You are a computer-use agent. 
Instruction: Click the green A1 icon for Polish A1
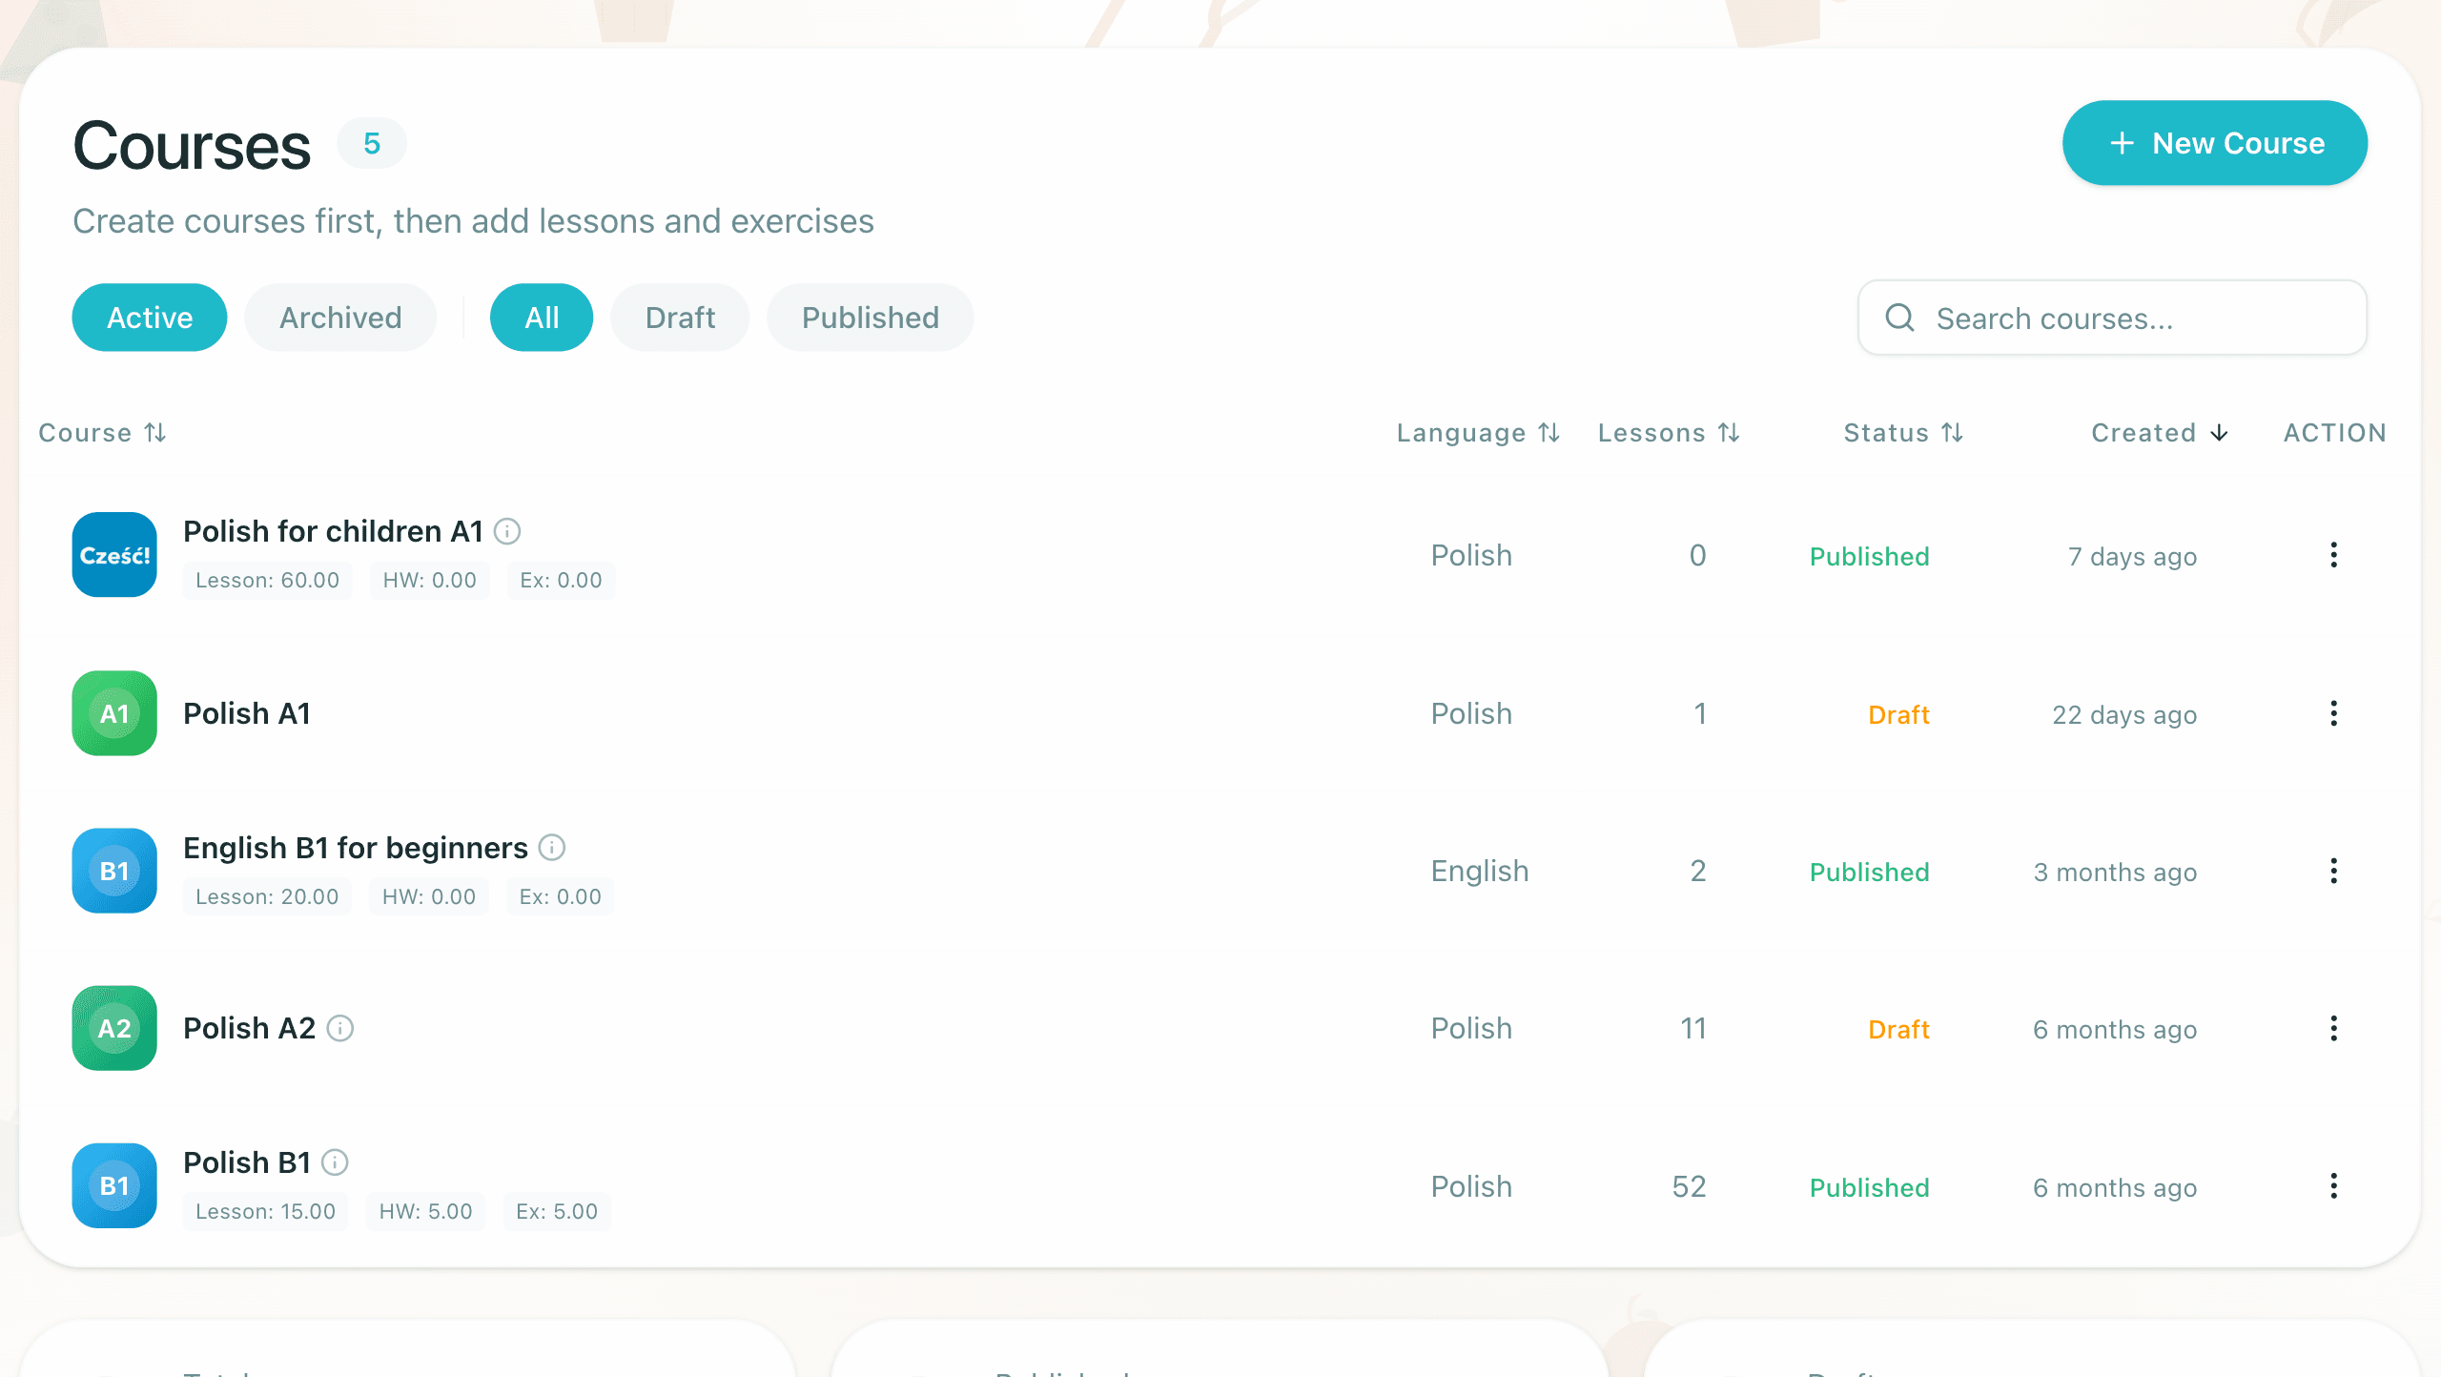113,713
